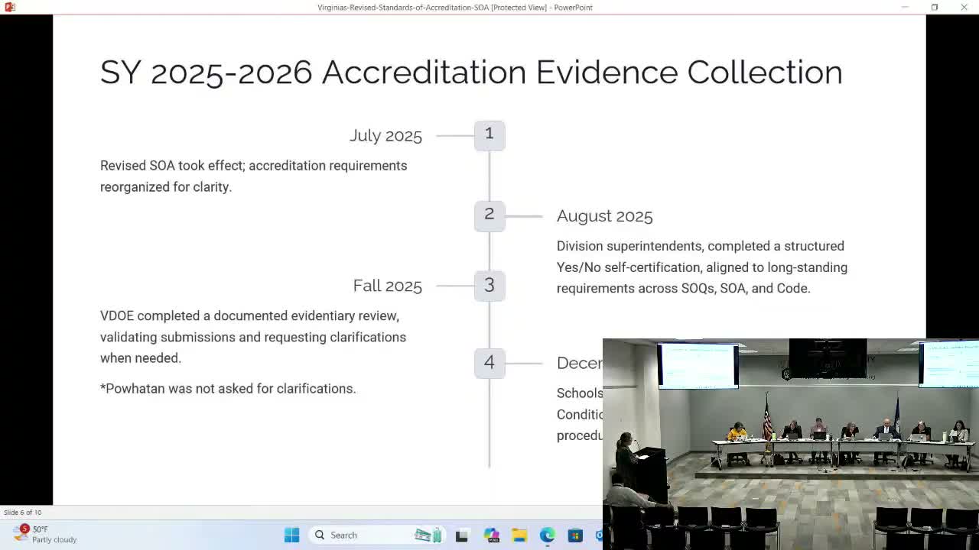The image size is (979, 550).
Task: Click the live meeting video overlay
Action: 791,443
